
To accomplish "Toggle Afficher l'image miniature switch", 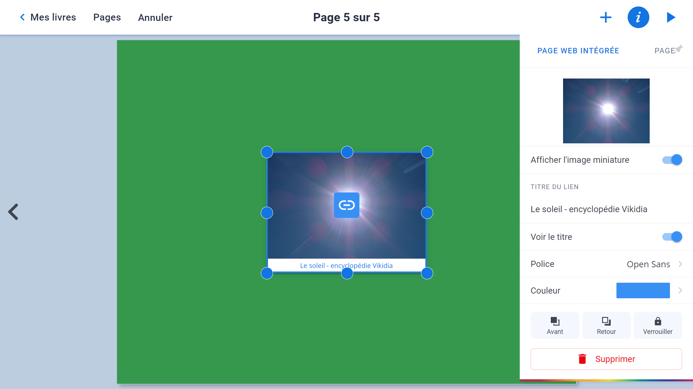I will click(672, 160).
